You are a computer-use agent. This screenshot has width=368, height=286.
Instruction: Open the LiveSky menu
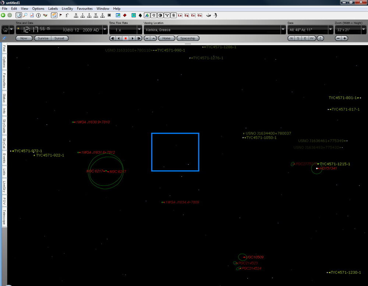pyautogui.click(x=67, y=8)
